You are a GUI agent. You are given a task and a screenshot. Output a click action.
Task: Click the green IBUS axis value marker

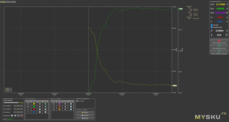[181, 9]
